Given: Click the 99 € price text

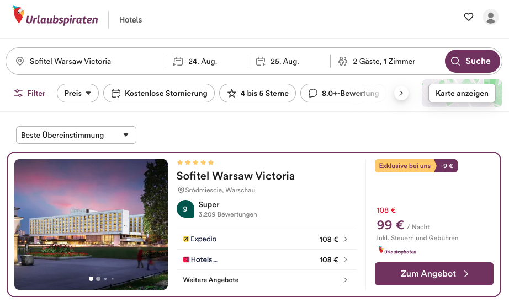Looking at the screenshot, I should pyautogui.click(x=390, y=225).
